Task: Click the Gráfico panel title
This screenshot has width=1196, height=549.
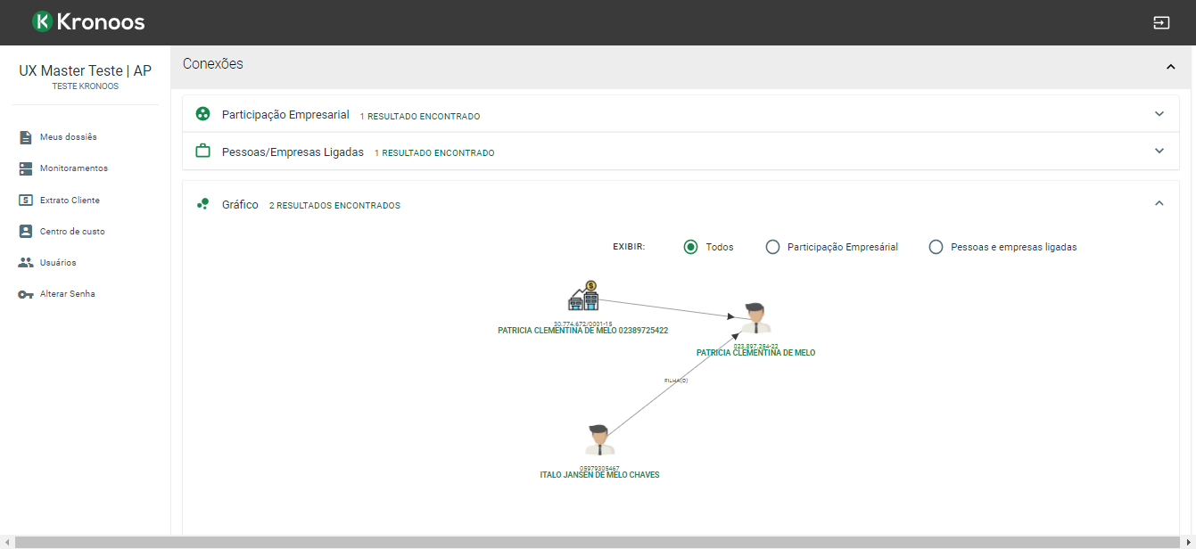Action: (x=240, y=205)
